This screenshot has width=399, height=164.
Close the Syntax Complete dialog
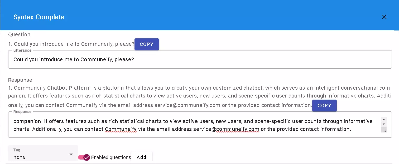tap(384, 17)
